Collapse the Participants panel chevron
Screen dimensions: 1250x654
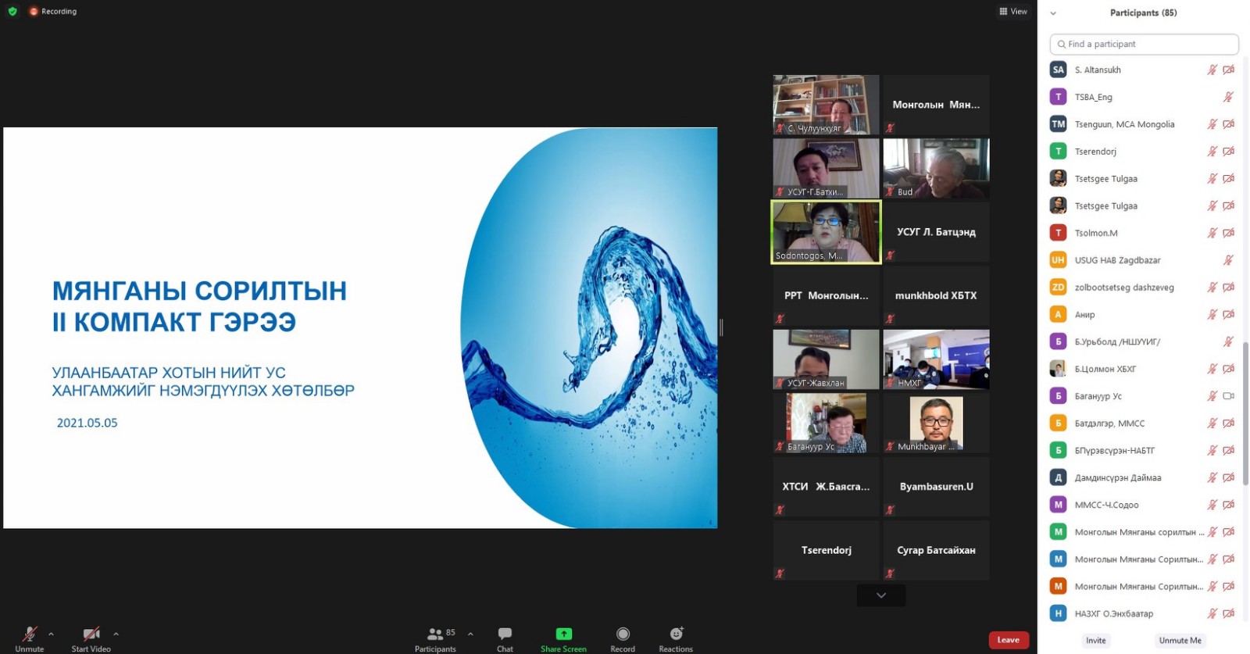pyautogui.click(x=1053, y=13)
